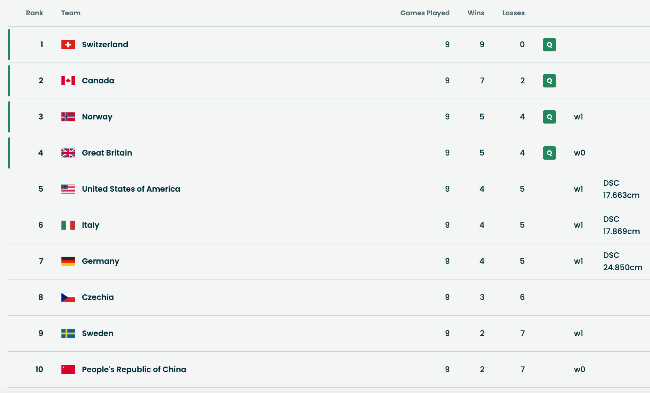The height and width of the screenshot is (393, 650).
Task: Click the Czechia flag icon
Action: [x=68, y=297]
